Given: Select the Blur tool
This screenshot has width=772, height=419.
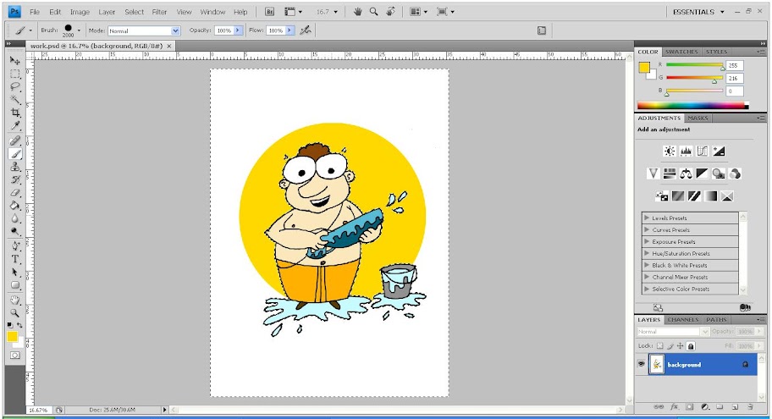Looking at the screenshot, I should pyautogui.click(x=15, y=218).
